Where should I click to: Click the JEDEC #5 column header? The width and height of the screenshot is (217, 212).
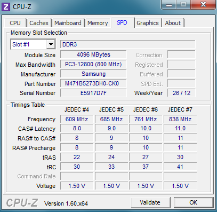(x=111, y=109)
